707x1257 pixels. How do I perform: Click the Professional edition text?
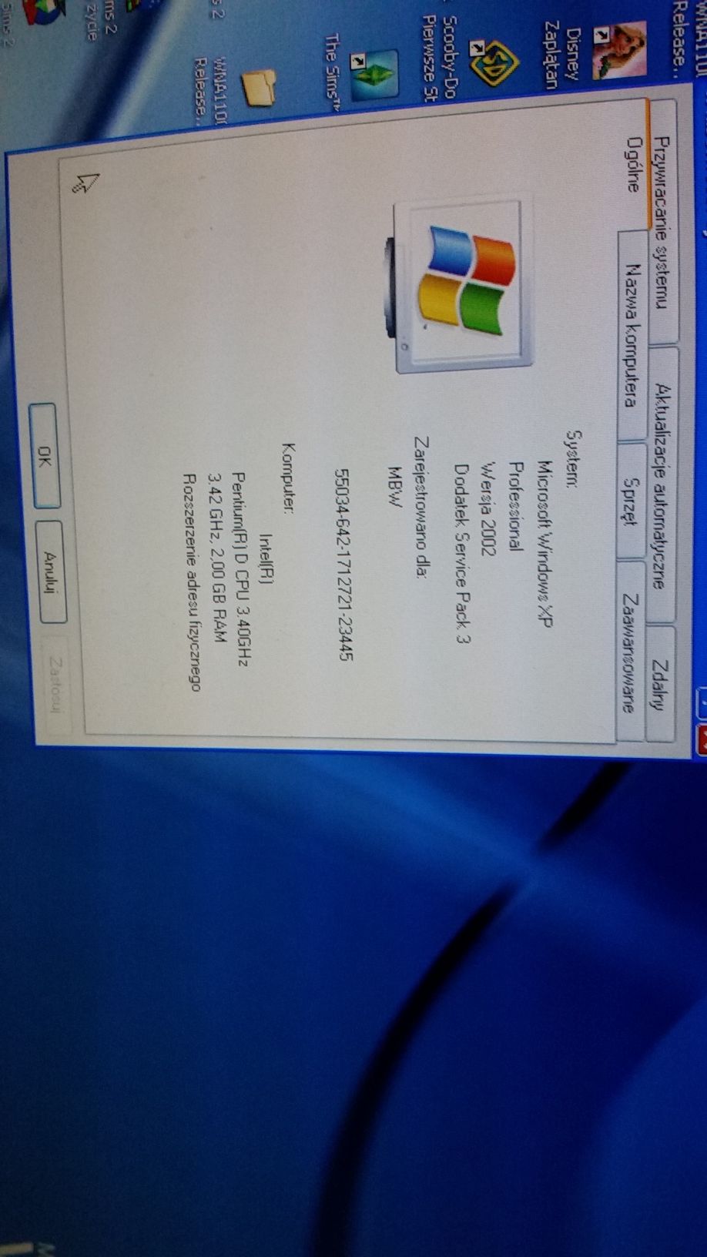coord(516,506)
